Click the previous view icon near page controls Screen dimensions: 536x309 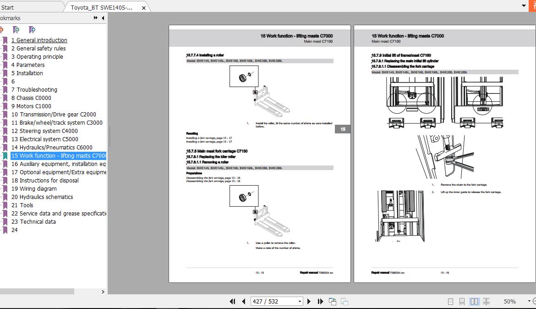pos(332,301)
